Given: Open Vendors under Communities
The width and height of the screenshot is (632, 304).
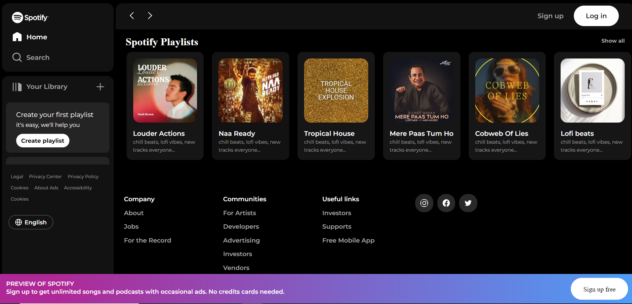Looking at the screenshot, I should pos(236,268).
